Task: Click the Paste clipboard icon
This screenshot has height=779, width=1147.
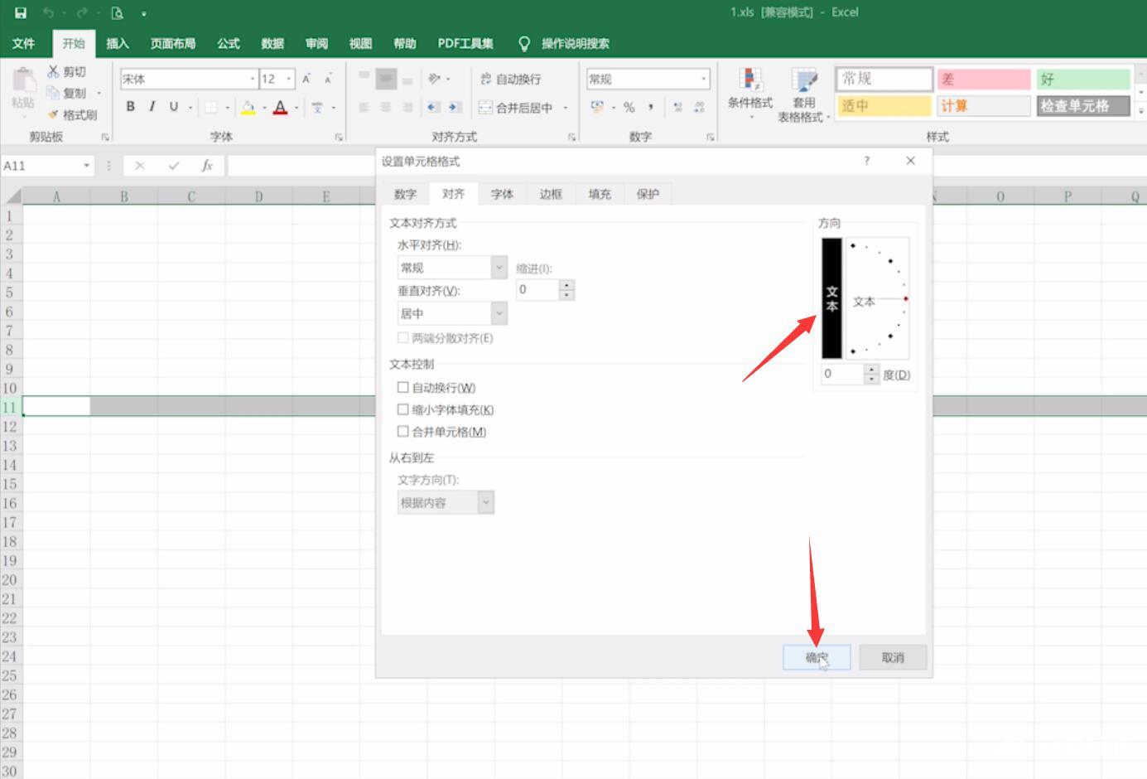Action: point(23,82)
